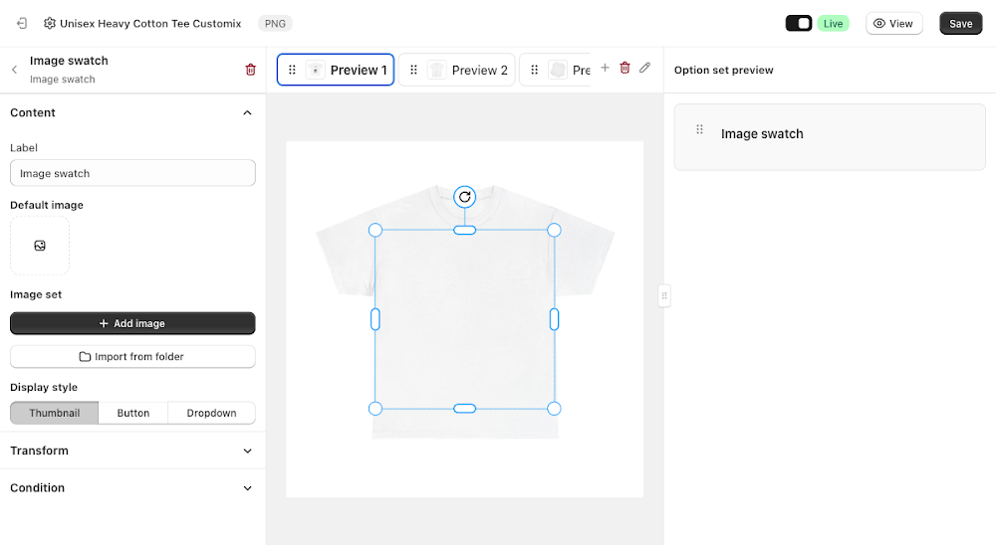Select the Image swatch card in option set preview
This screenshot has width=996, height=545.
[830, 137]
